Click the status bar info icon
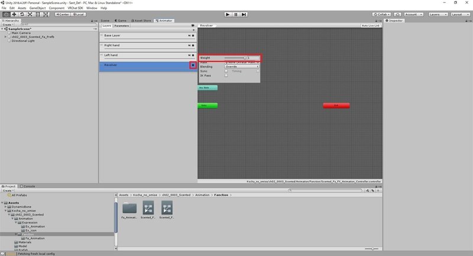This screenshot has height=256, width=473. [x=2, y=254]
